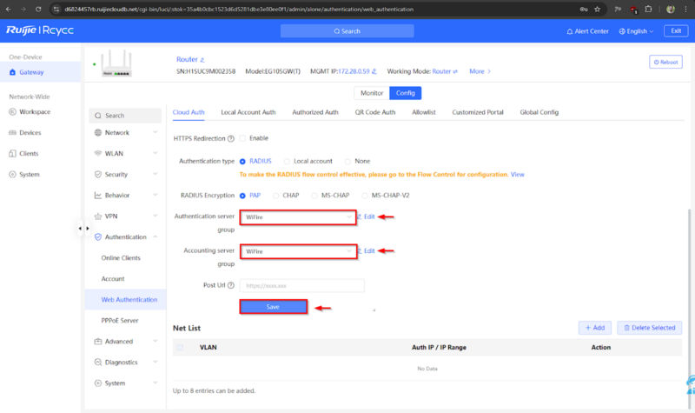Click the Reboot button

(x=665, y=62)
